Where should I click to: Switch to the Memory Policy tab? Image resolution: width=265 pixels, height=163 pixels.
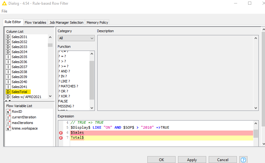(x=97, y=22)
